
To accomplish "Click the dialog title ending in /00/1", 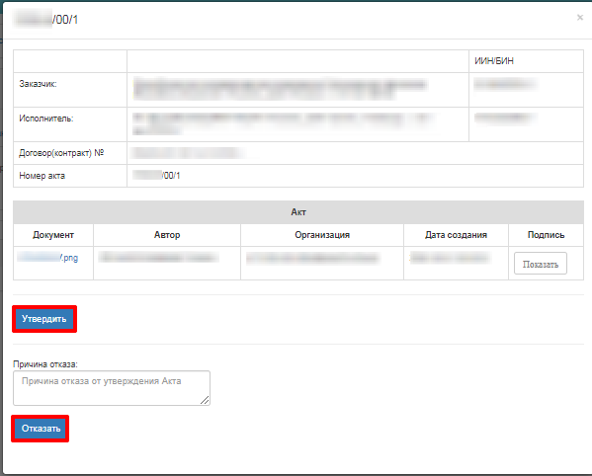I will coord(46,19).
